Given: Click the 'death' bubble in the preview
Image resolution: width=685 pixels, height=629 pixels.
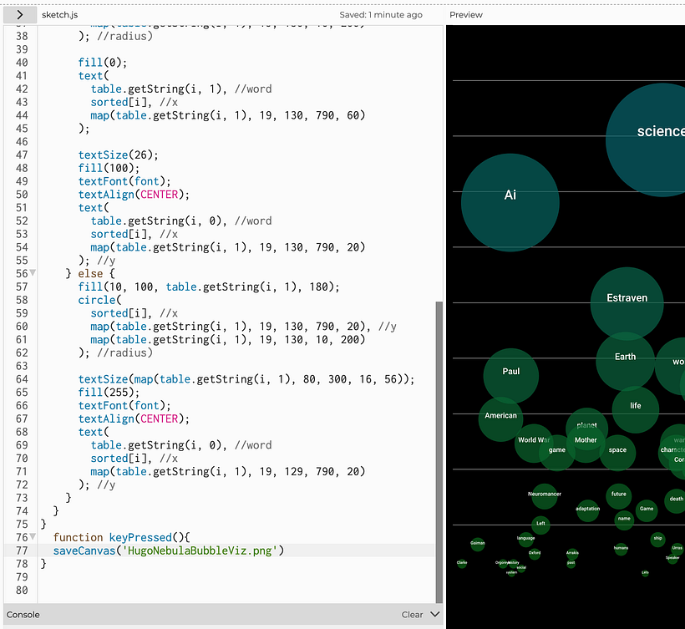Looking at the screenshot, I should pos(675,501).
